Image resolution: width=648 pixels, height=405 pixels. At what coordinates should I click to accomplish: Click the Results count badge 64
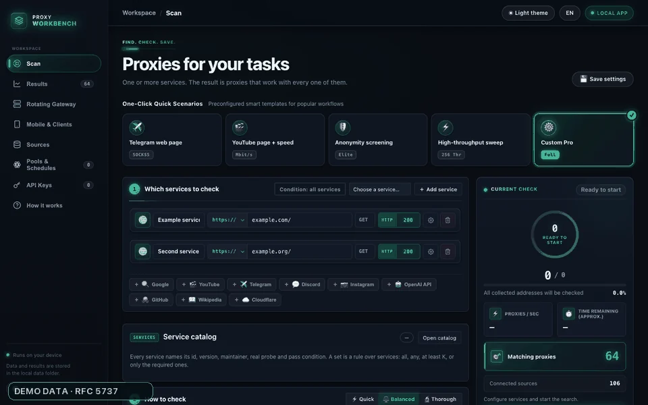pos(87,84)
